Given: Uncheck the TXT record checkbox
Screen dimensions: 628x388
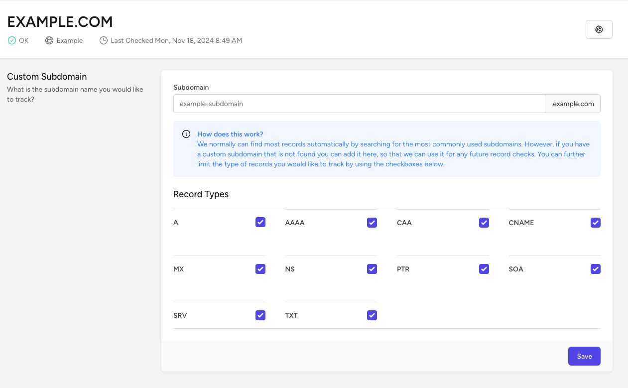Looking at the screenshot, I should (x=372, y=315).
